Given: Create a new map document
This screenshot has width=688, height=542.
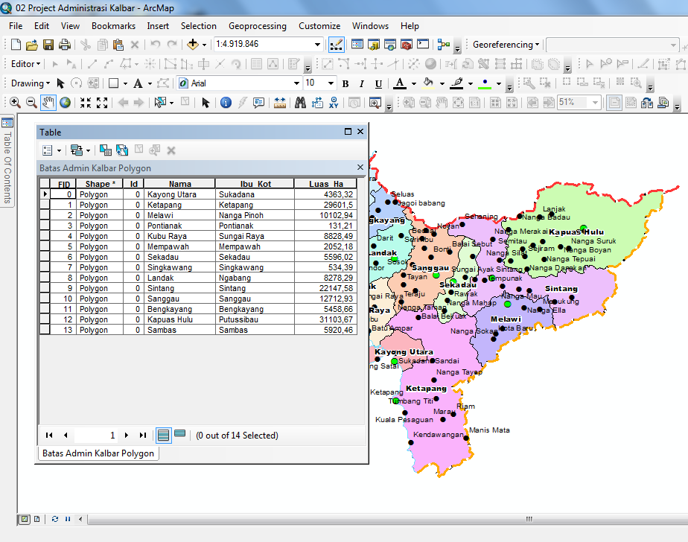Looking at the screenshot, I should click(16, 45).
